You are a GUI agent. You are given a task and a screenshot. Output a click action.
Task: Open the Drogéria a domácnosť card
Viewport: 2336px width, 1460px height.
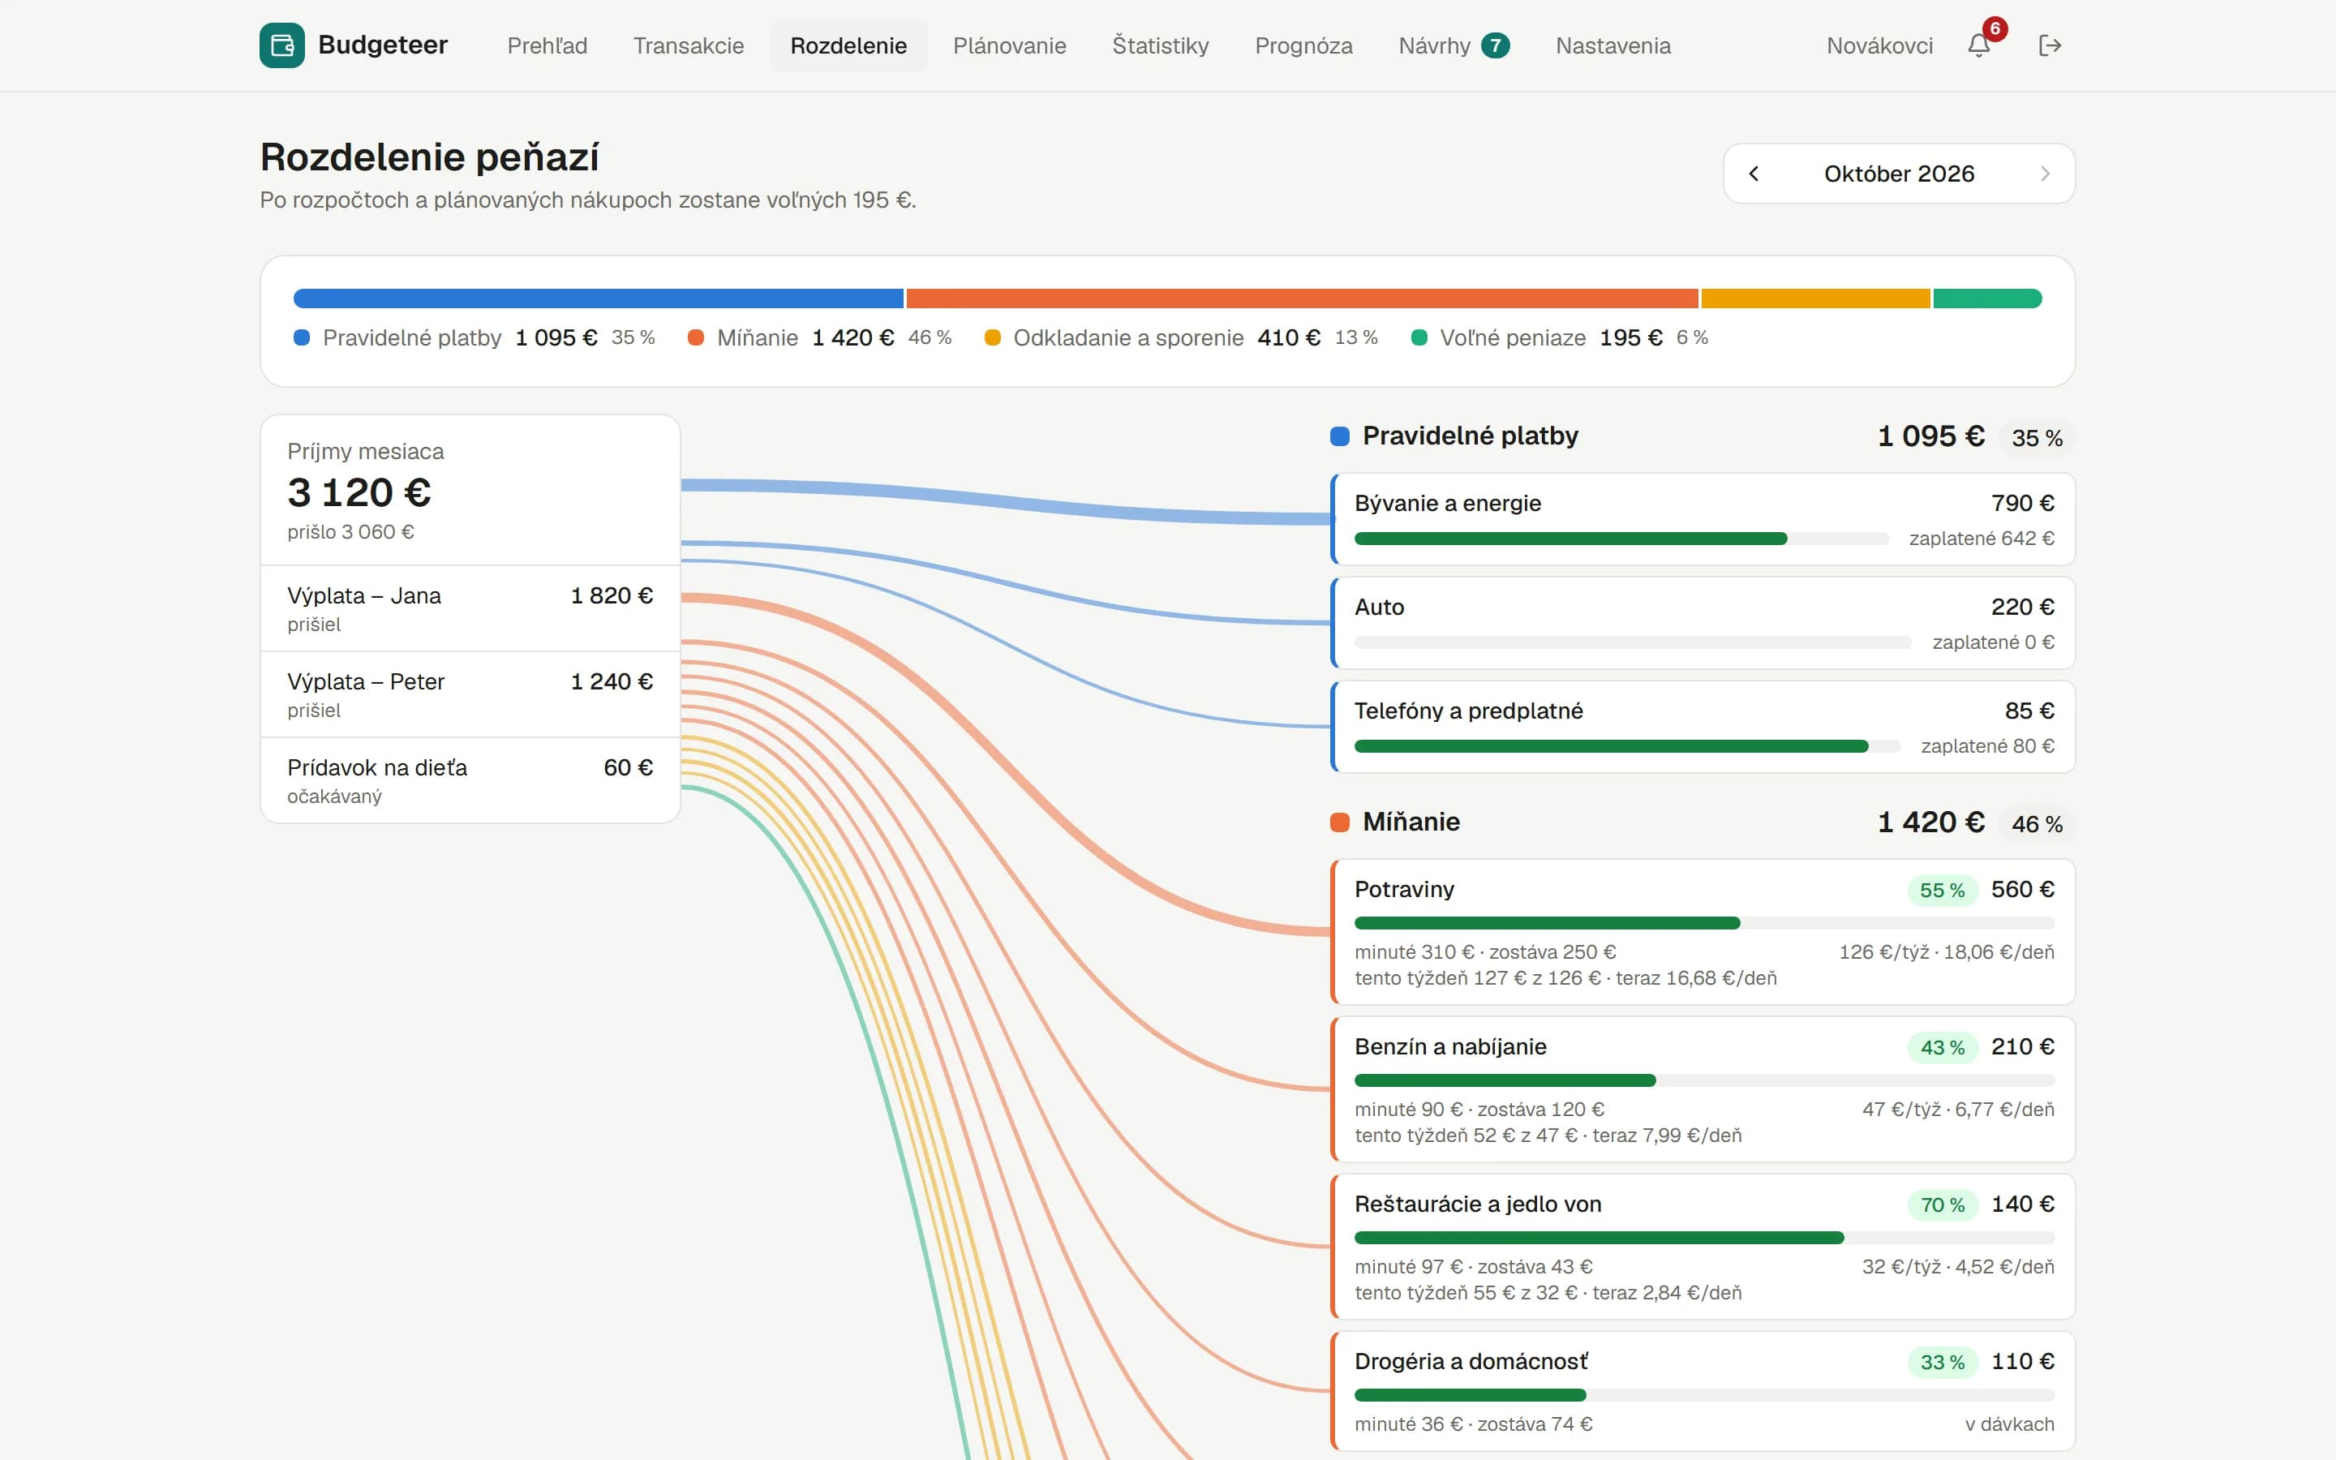tap(1703, 1391)
